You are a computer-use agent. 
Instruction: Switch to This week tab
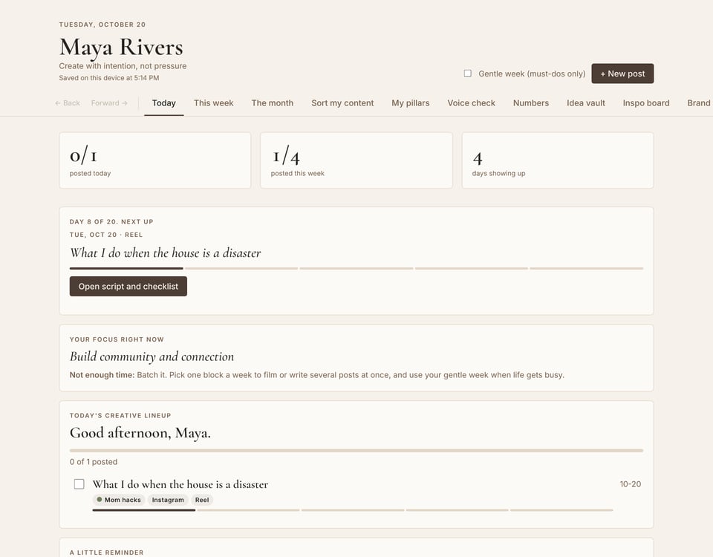point(213,103)
